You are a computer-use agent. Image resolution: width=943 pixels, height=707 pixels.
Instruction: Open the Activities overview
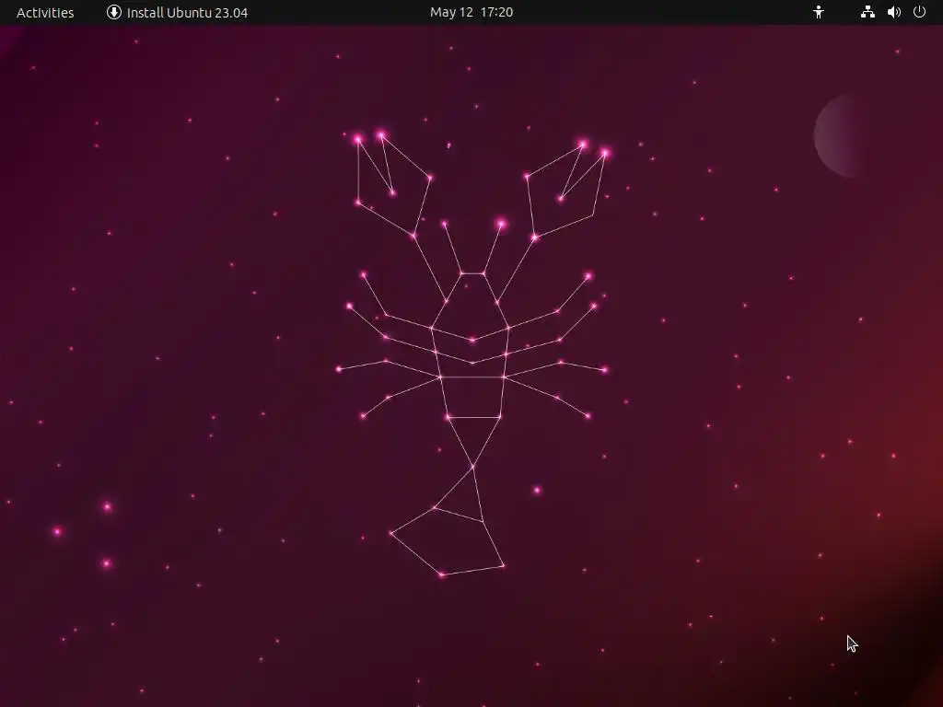(x=45, y=12)
